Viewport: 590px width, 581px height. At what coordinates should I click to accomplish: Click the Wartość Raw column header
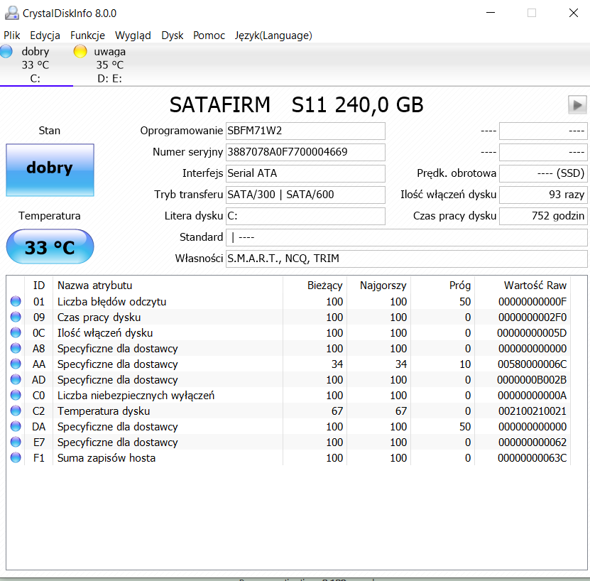pyautogui.click(x=523, y=286)
